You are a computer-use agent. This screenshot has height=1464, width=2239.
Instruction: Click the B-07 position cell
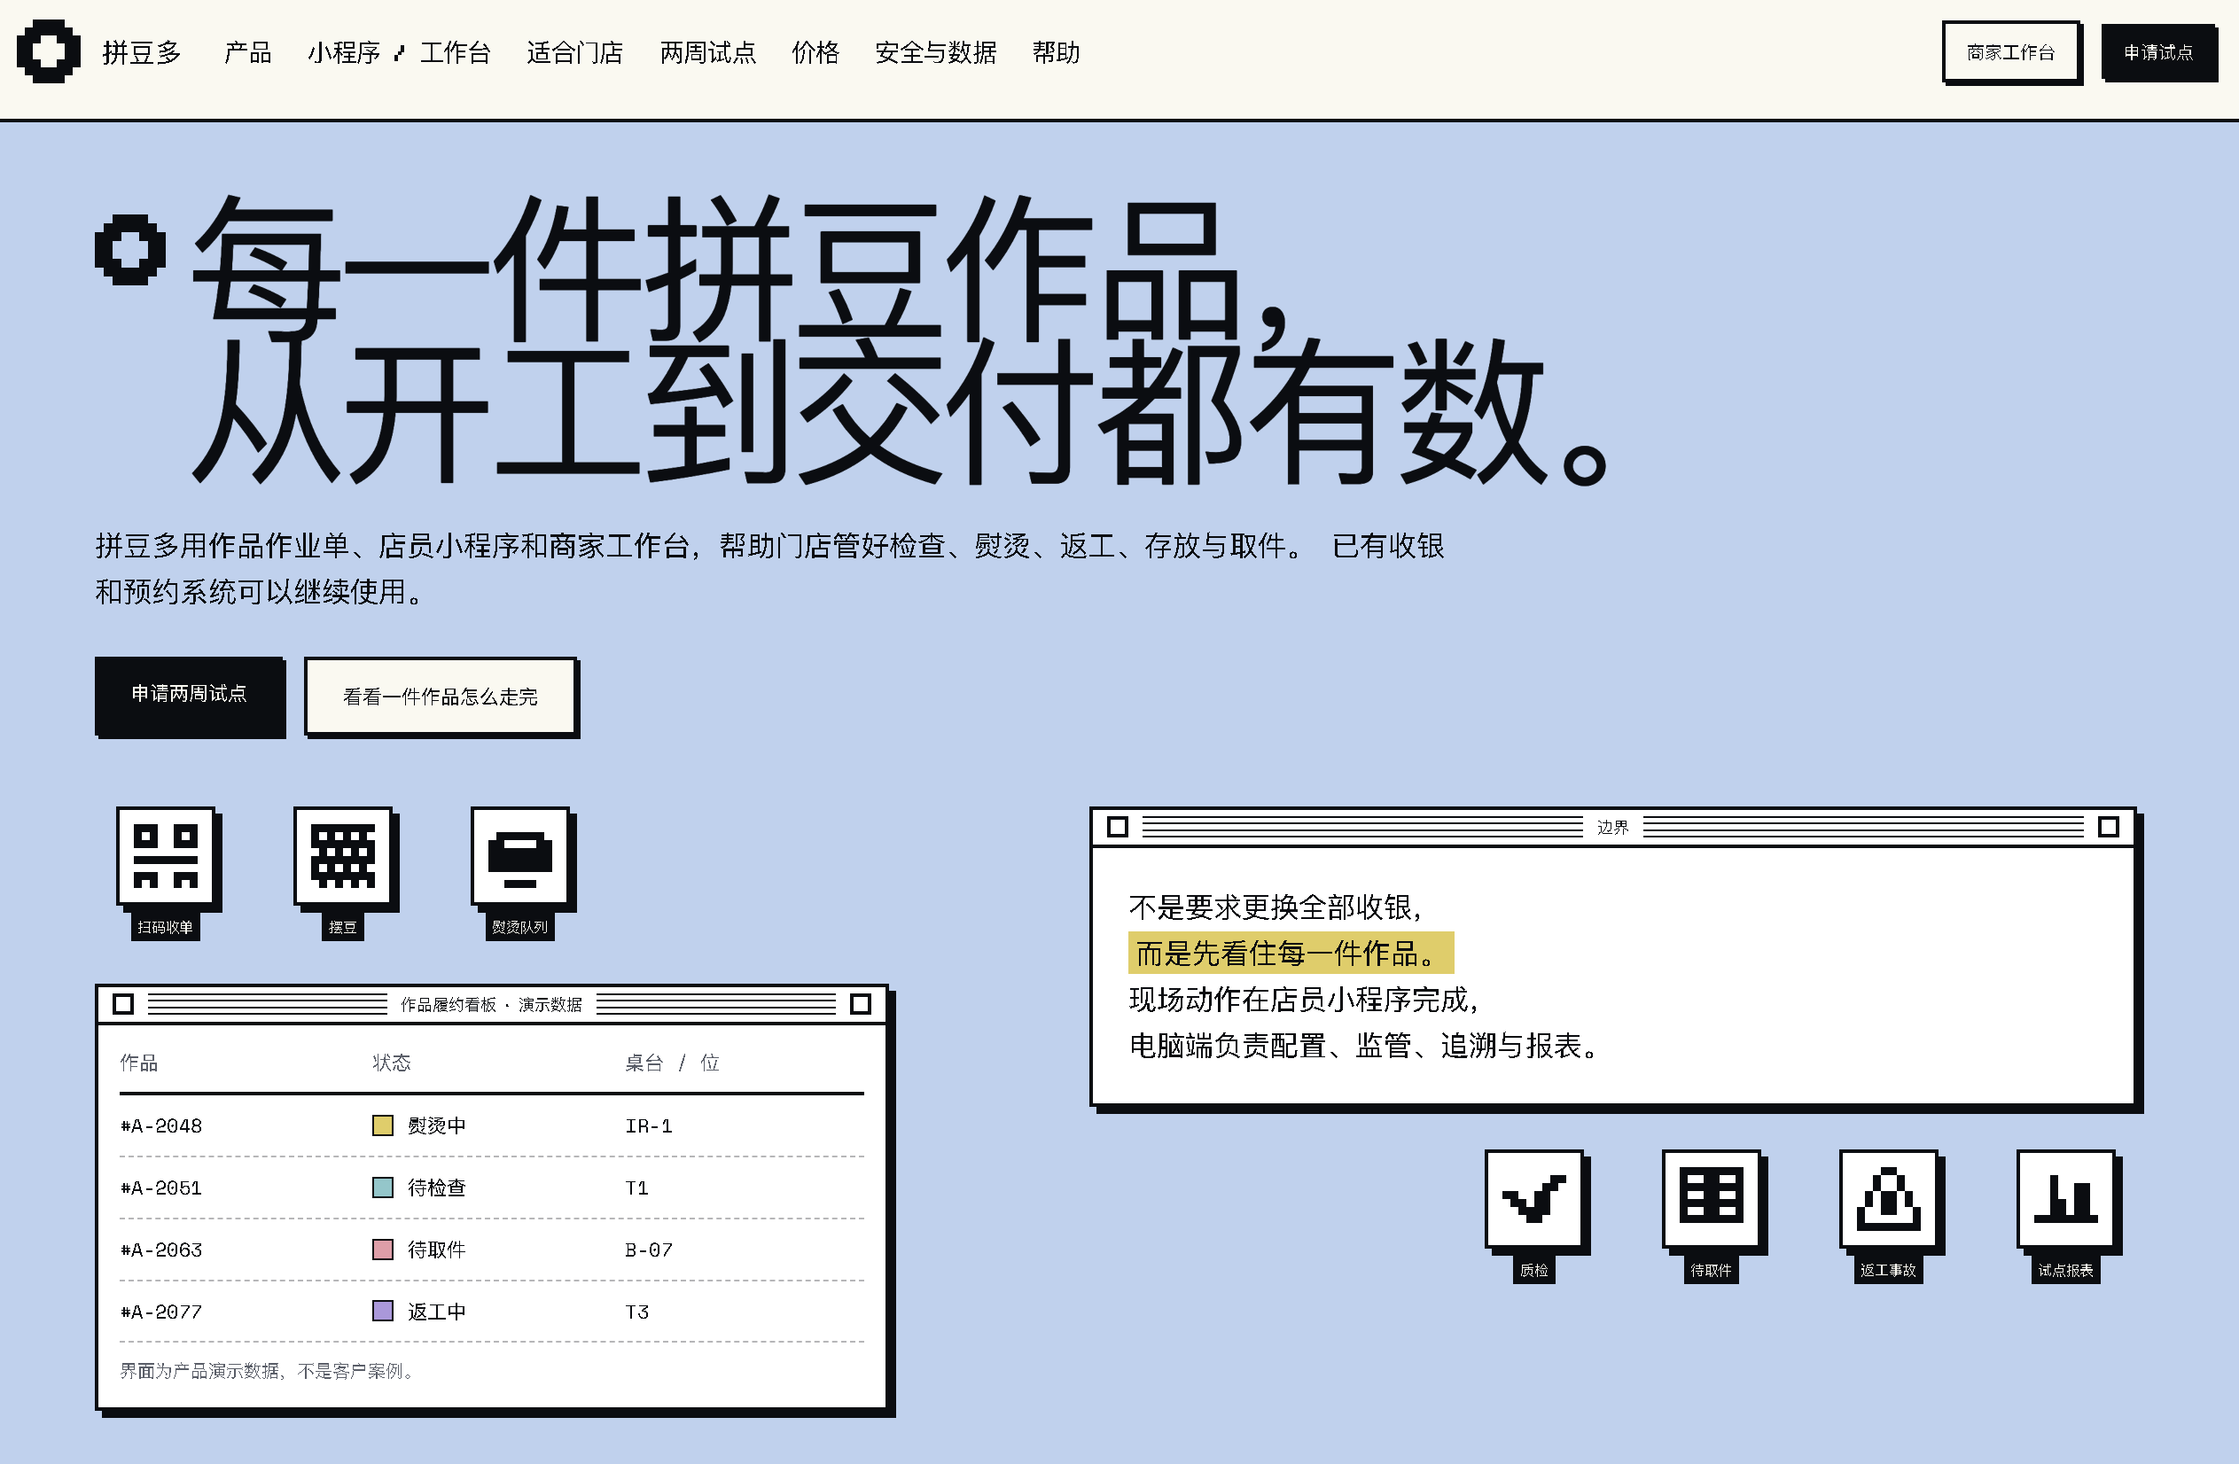(648, 1250)
